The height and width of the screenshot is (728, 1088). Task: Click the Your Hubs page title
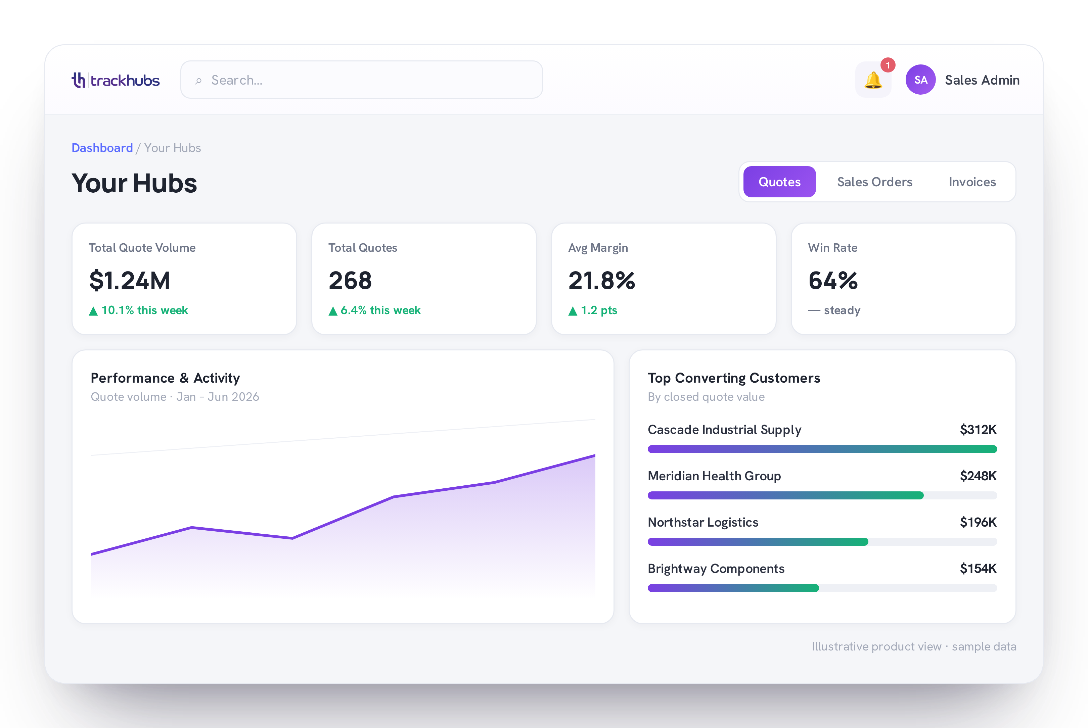(x=134, y=183)
